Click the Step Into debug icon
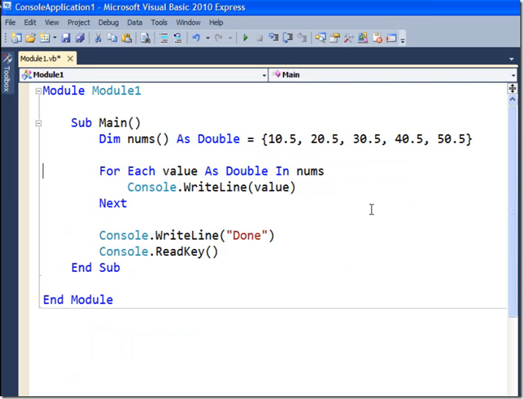This screenshot has width=523, height=399. coord(273,38)
